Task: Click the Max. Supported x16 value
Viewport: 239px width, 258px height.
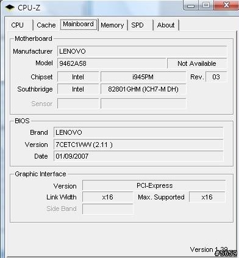Action: coord(207,197)
